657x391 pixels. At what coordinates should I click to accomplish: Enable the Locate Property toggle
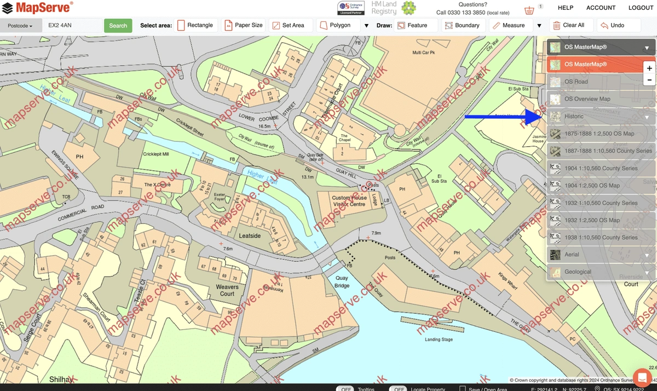398,389
